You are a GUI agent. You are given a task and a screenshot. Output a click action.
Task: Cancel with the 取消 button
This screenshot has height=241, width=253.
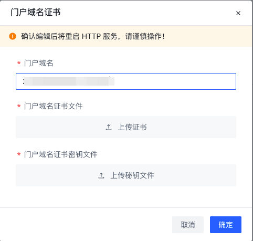[x=188, y=225]
